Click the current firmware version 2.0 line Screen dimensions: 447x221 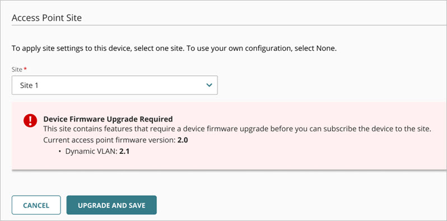point(115,140)
